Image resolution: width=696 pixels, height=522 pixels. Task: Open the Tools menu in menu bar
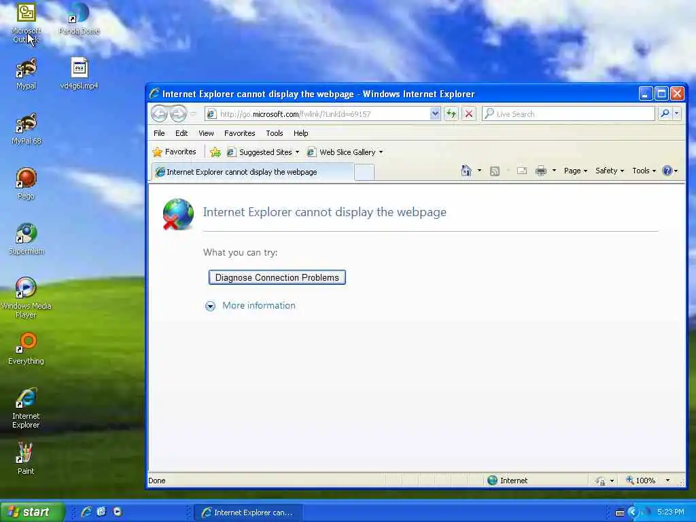[x=275, y=133]
